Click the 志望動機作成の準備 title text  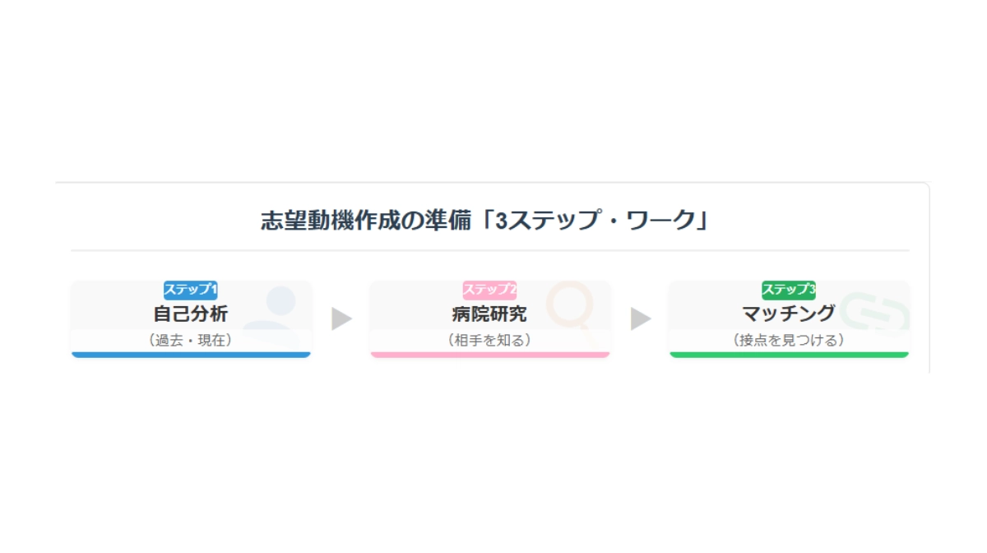click(x=368, y=221)
